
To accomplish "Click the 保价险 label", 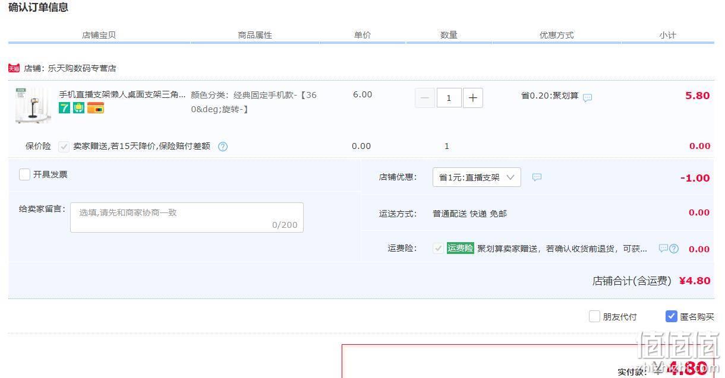I will tap(38, 146).
